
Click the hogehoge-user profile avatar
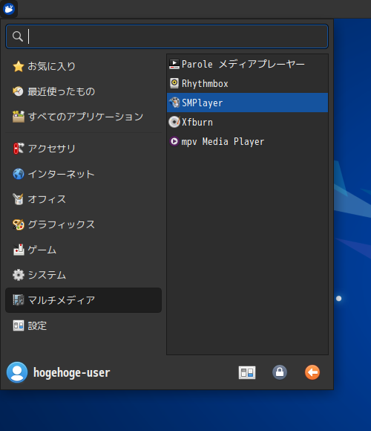pyautogui.click(x=17, y=372)
